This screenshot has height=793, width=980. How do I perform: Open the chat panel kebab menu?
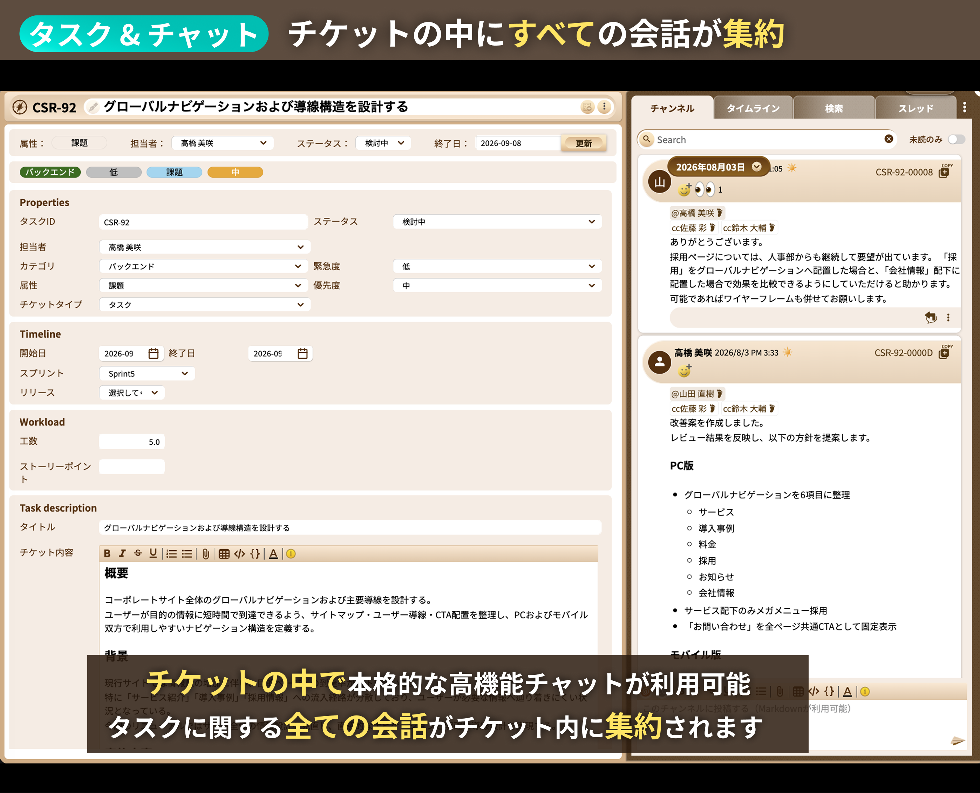pos(965,107)
